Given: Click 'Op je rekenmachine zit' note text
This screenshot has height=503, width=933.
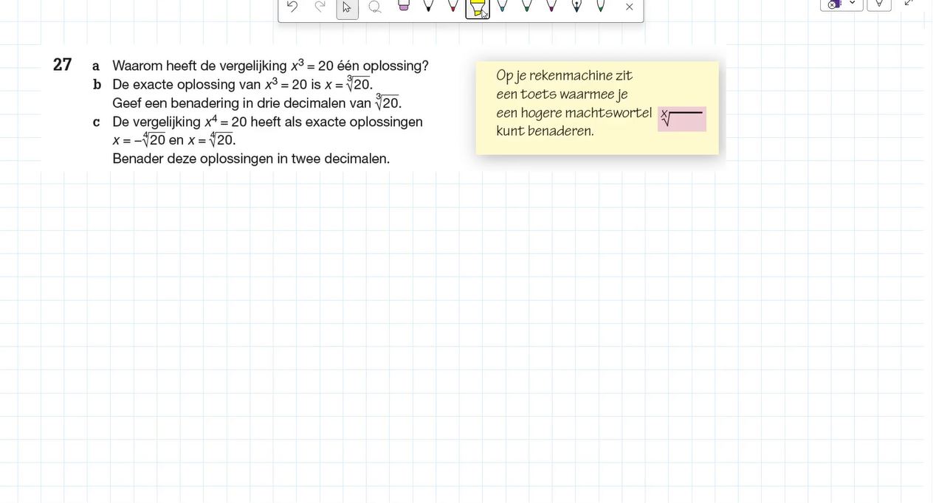Looking at the screenshot, I should [x=565, y=76].
